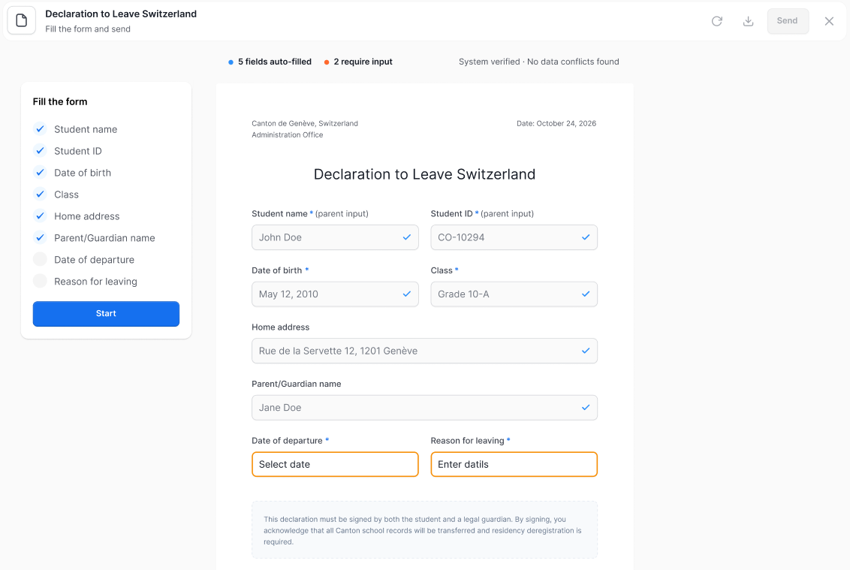Click 'Administration Office' text
The width and height of the screenshot is (850, 570).
(x=288, y=135)
